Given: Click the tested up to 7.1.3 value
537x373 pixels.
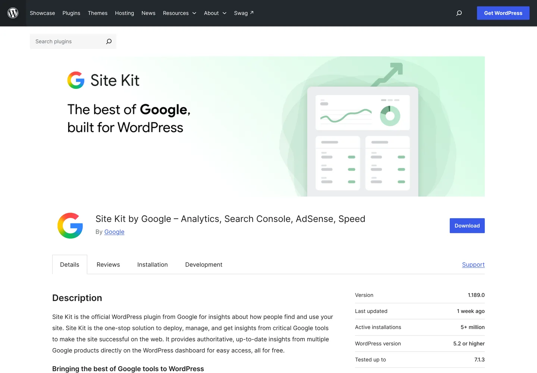Looking at the screenshot, I should 480,360.
